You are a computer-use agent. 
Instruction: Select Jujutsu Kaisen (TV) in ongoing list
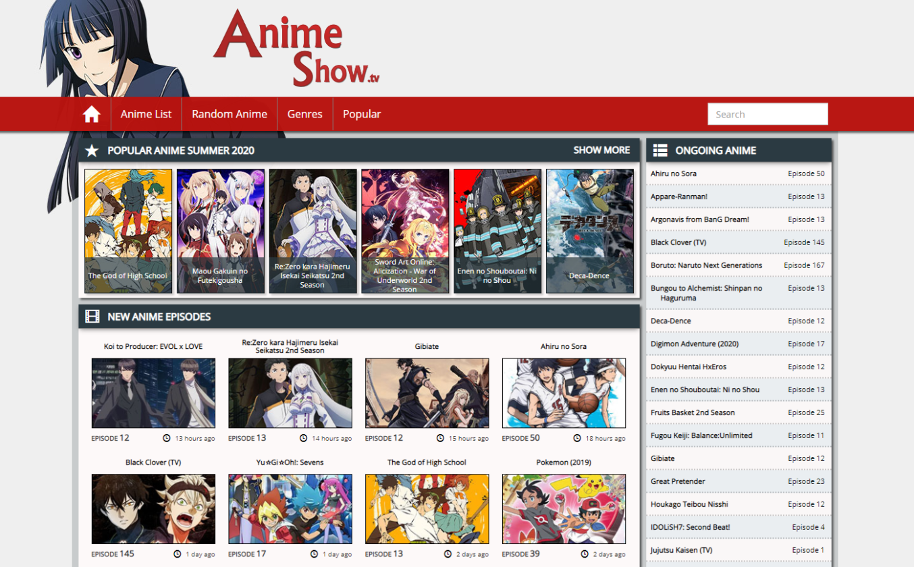tap(681, 550)
